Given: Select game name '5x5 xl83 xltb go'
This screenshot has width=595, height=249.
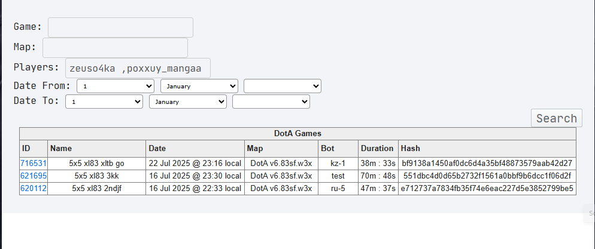Looking at the screenshot, I should coord(97,164).
